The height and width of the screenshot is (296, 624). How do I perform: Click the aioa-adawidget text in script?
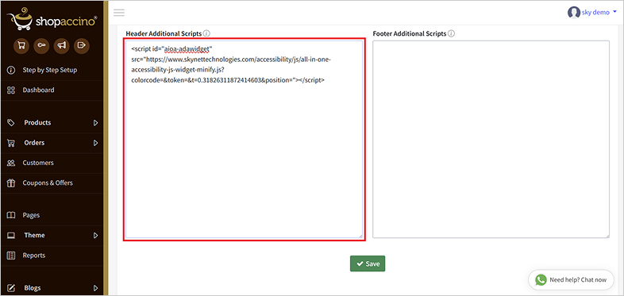click(x=187, y=49)
